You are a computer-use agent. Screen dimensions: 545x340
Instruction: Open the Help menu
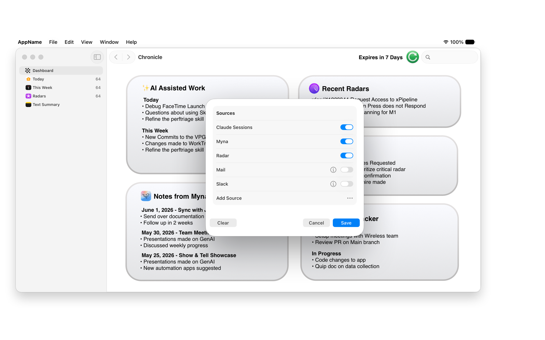coord(131,42)
